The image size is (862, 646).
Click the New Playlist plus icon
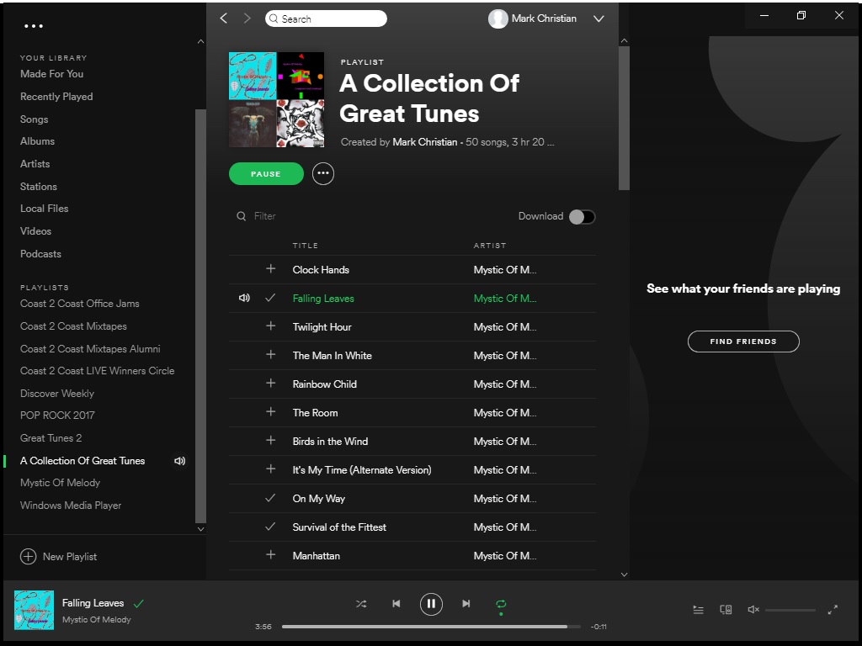tap(28, 557)
